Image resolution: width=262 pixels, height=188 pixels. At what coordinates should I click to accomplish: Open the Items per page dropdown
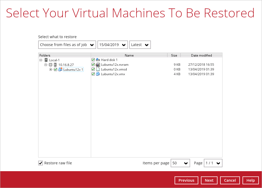180,163
